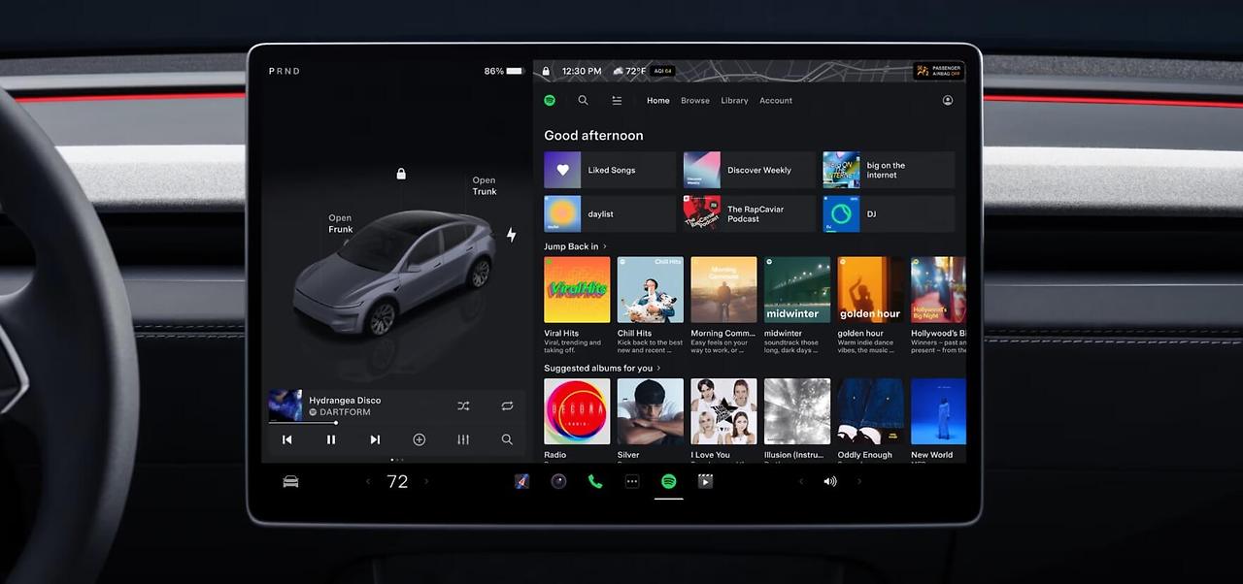
Task: Tap the AQI 64 air quality badge
Action: click(x=663, y=71)
